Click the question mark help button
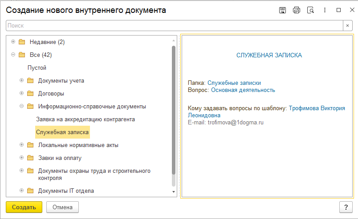The image size is (358, 219). coord(346,207)
